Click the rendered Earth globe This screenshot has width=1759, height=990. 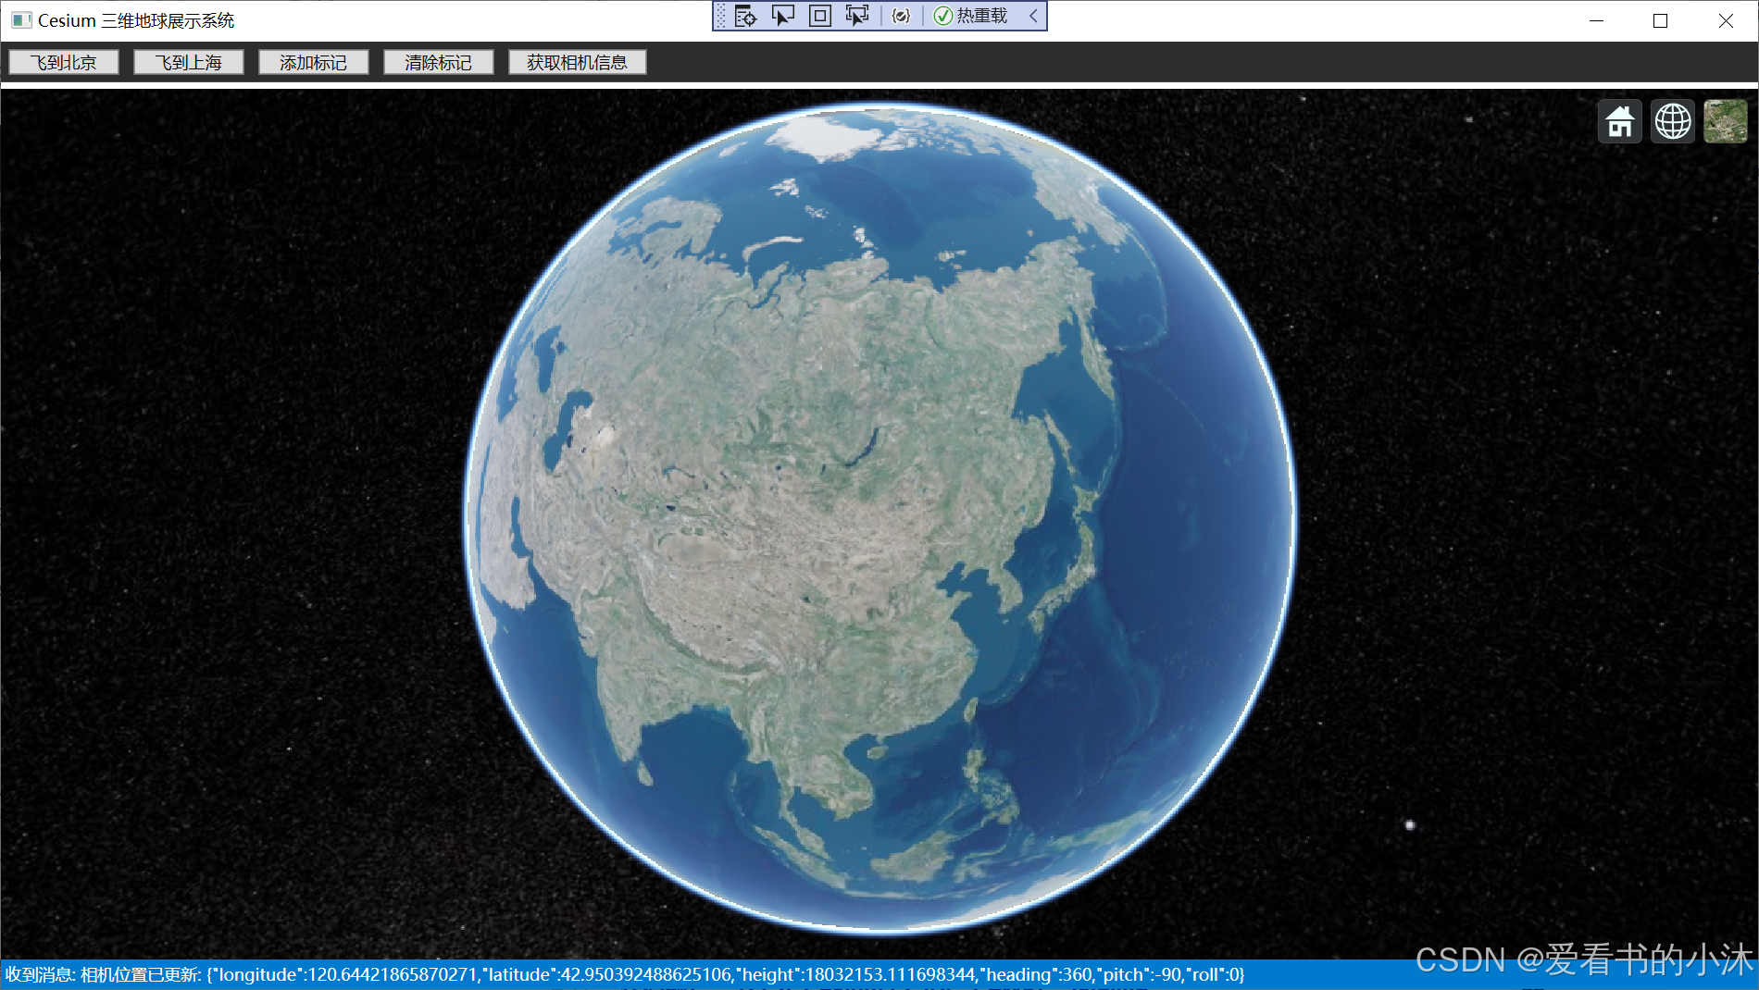tap(879, 518)
